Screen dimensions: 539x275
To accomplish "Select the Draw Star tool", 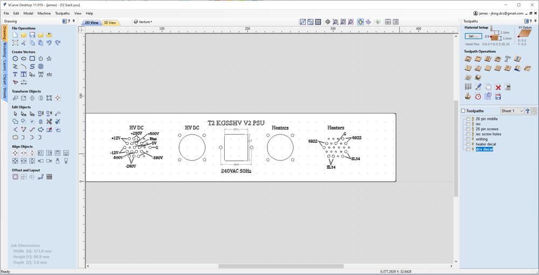I will point(49,59).
